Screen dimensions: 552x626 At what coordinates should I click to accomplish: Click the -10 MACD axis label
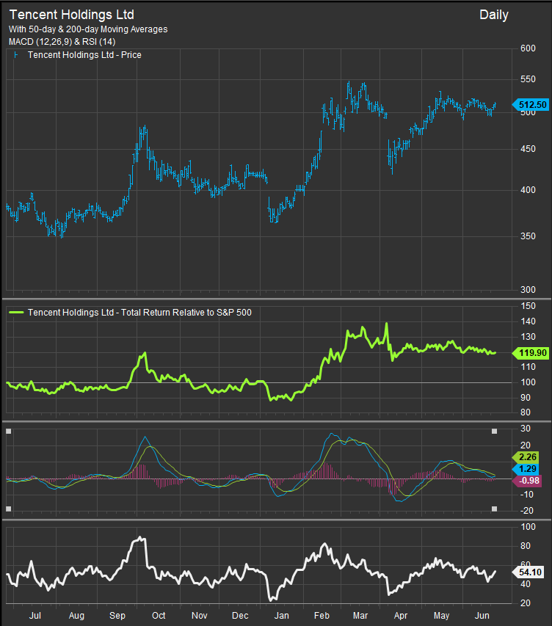pos(527,494)
